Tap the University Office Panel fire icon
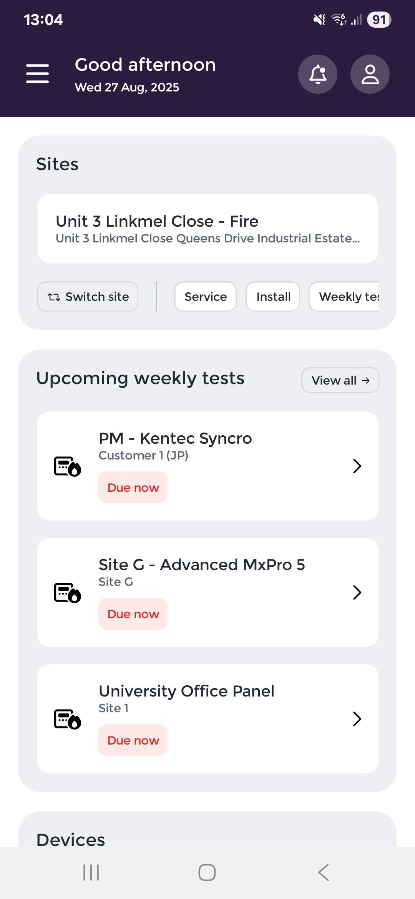The height and width of the screenshot is (899, 415). pyautogui.click(x=67, y=719)
